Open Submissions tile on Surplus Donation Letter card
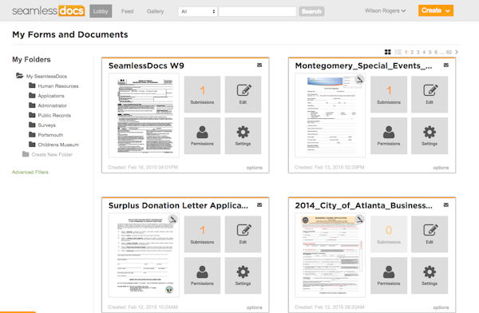The height and width of the screenshot is (313, 479). (202, 234)
